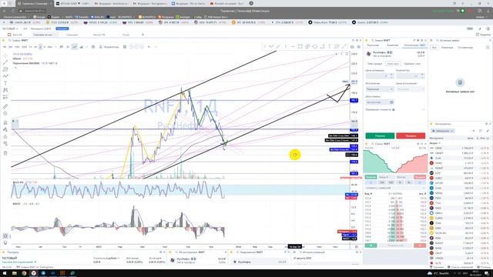Screen dimensions: 493x277
Task: Click the red Продать button
Action: point(411,135)
